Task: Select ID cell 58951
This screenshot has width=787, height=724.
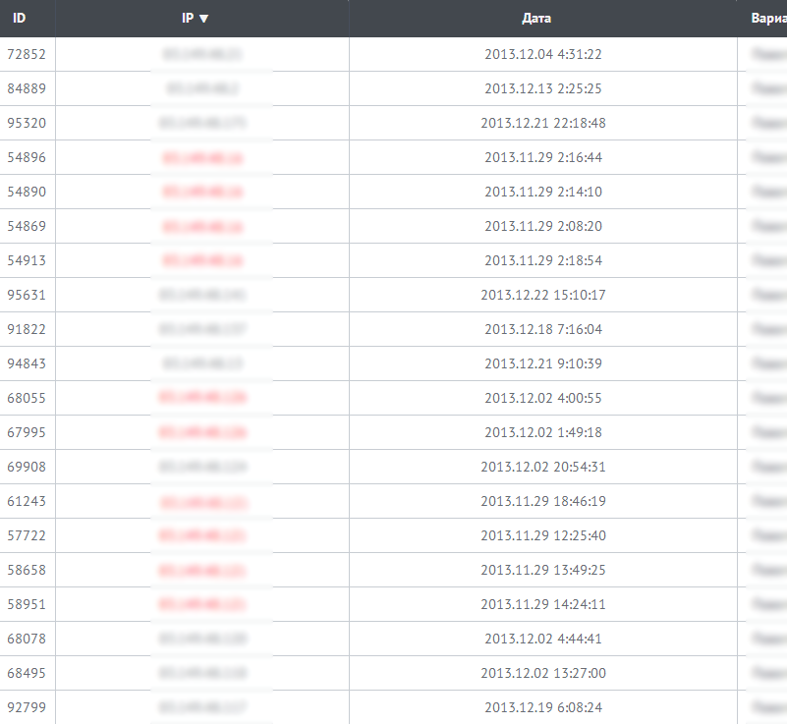Action: pyautogui.click(x=27, y=604)
